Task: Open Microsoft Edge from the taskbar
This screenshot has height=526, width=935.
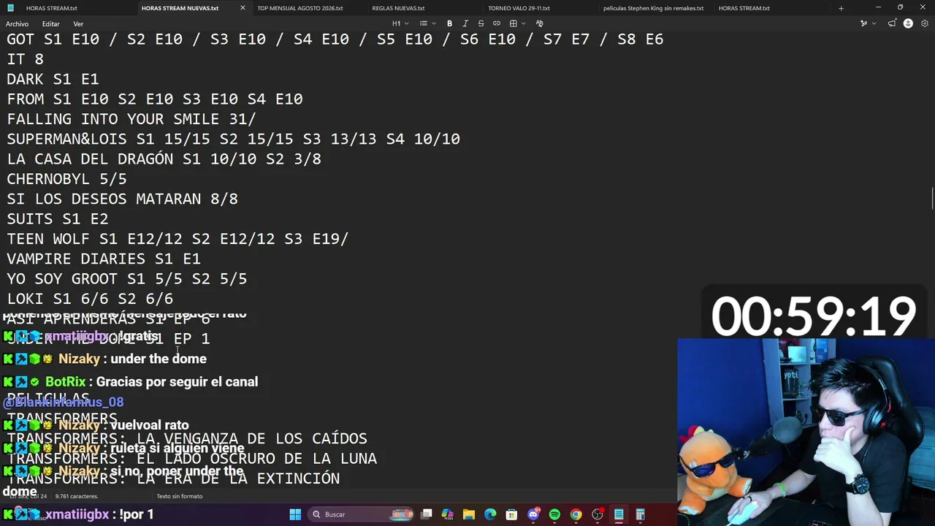Action: click(x=490, y=514)
